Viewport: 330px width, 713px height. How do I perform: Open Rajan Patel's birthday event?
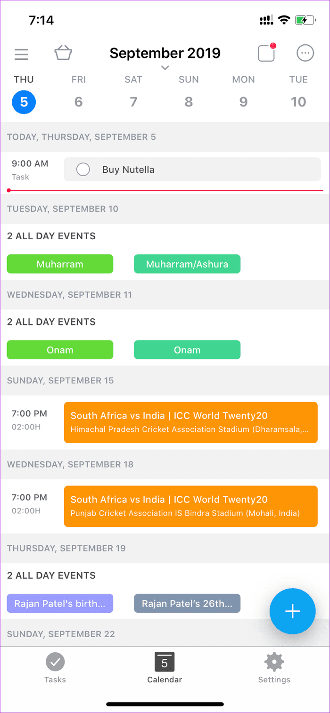(x=60, y=603)
